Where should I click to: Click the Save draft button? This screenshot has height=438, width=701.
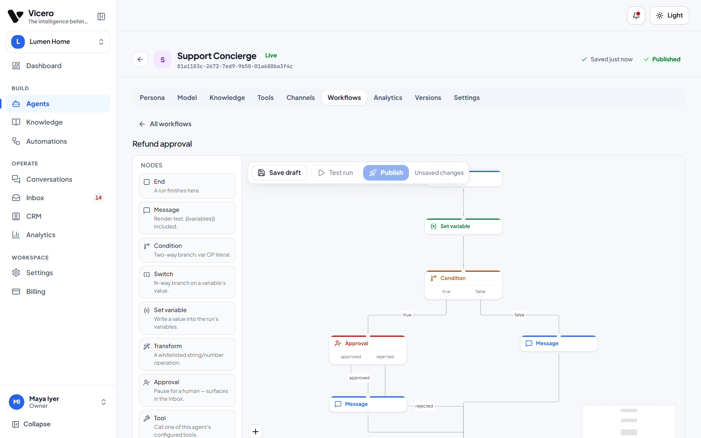coord(279,173)
